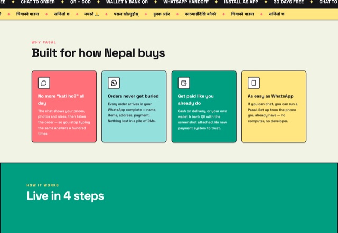The image size is (338, 233).
Task: Select the 'As easy as WhatsApp' heading
Action: tap(270, 96)
